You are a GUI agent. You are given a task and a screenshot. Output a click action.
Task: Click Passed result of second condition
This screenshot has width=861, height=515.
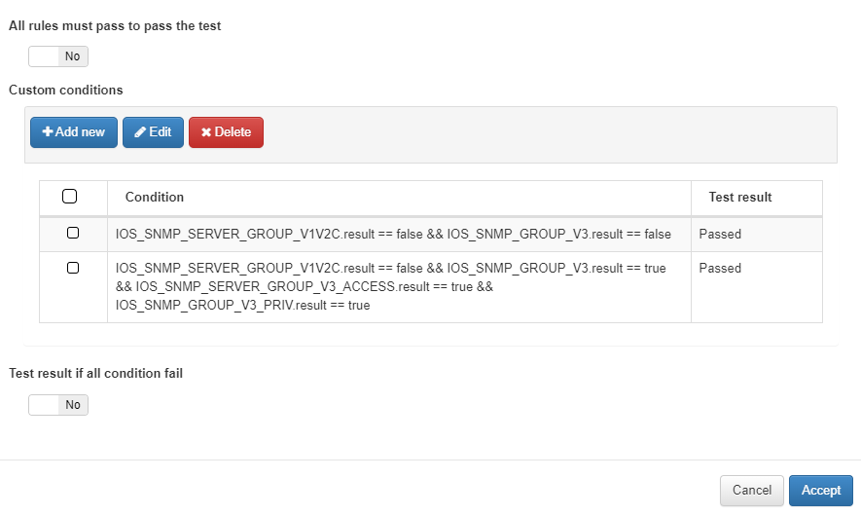[720, 269]
